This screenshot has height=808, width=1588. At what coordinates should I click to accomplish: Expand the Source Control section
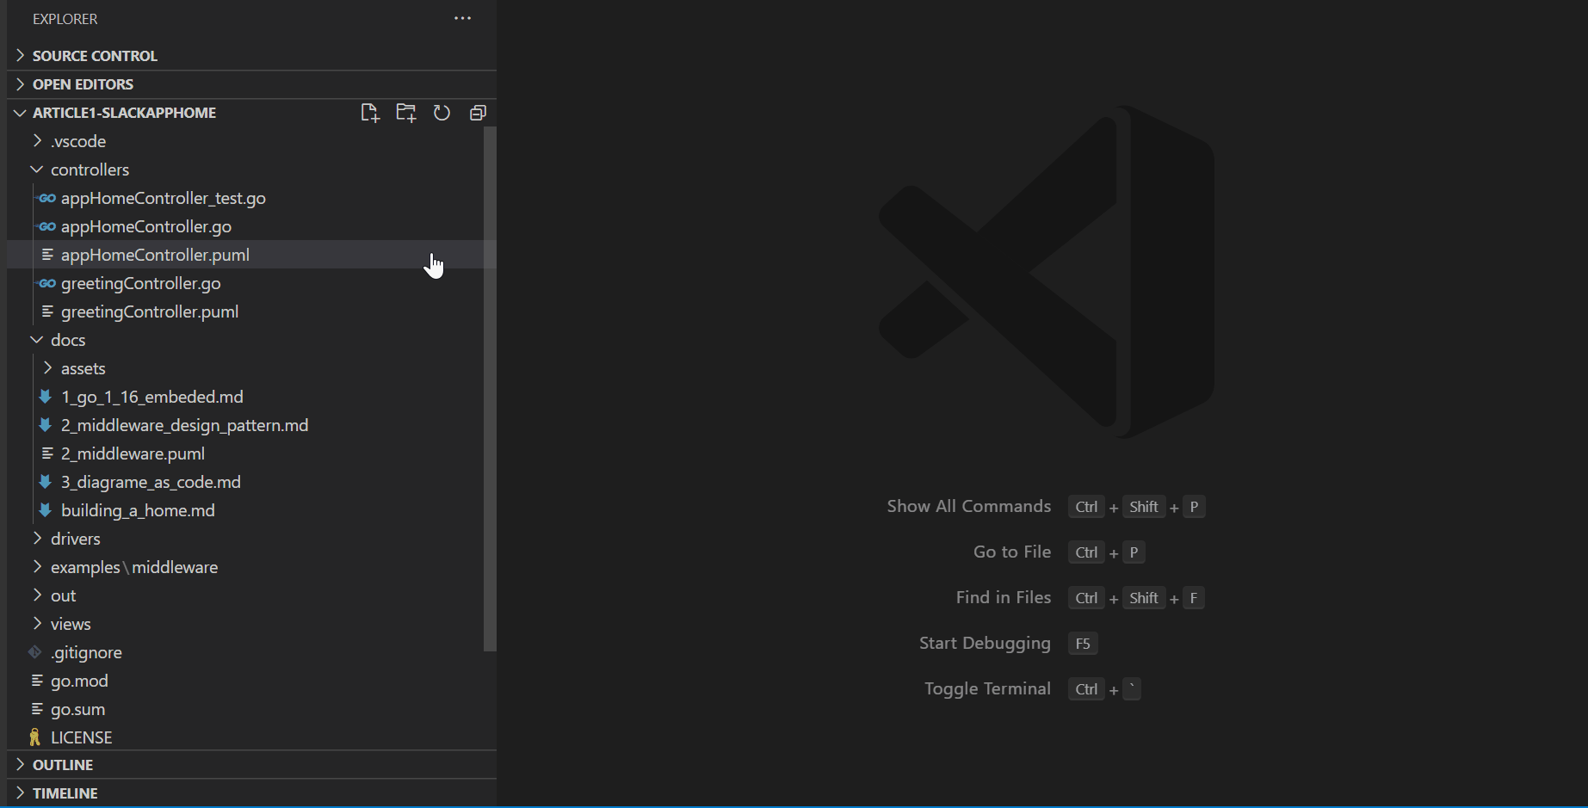tap(251, 56)
